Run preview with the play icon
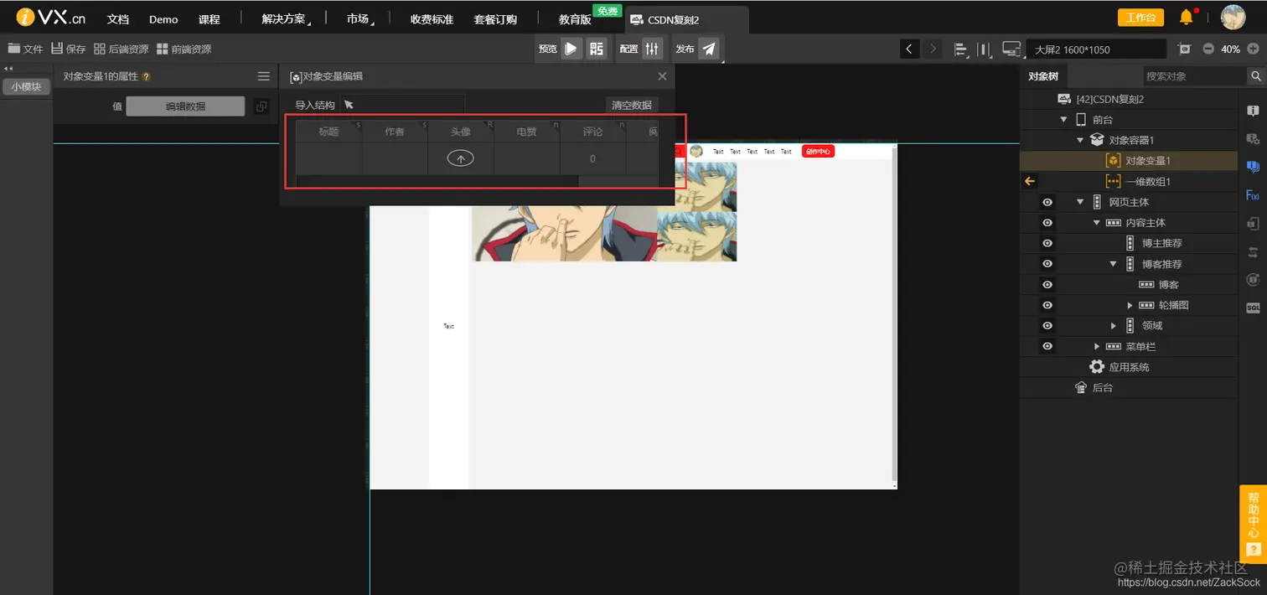 click(x=572, y=49)
